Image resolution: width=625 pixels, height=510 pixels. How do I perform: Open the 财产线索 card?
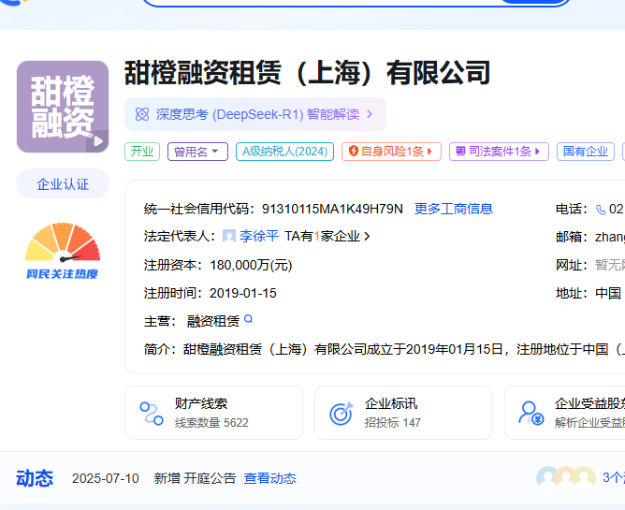click(x=213, y=413)
